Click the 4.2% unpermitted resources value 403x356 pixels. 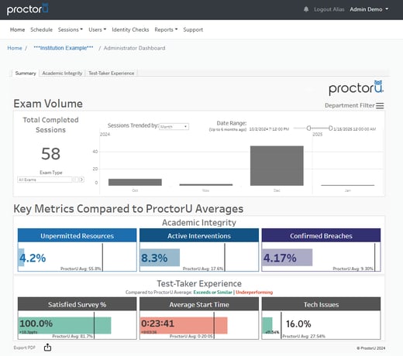[33, 258]
